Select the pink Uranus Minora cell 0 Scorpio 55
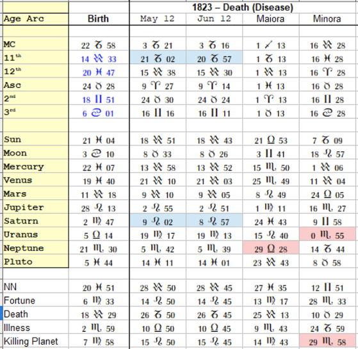 pyautogui.click(x=327, y=234)
